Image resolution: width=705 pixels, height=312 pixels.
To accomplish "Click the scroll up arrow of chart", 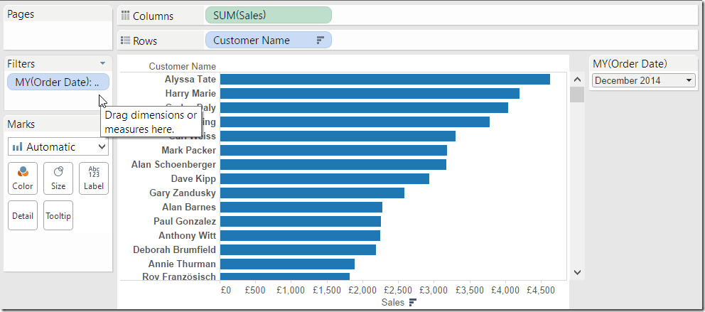I will (577, 79).
